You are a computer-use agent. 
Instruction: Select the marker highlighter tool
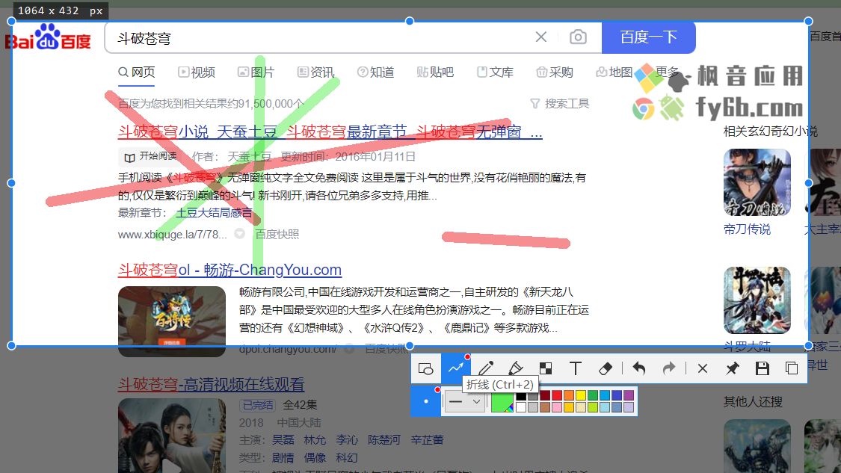(x=515, y=368)
